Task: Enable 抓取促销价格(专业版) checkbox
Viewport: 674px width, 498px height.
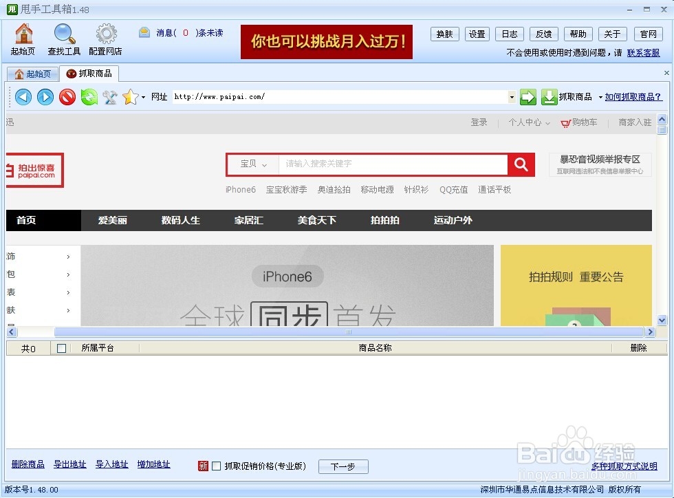Action: (x=217, y=466)
